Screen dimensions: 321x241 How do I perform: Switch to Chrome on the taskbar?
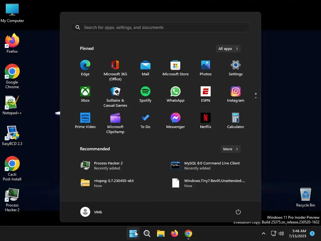tap(188, 233)
